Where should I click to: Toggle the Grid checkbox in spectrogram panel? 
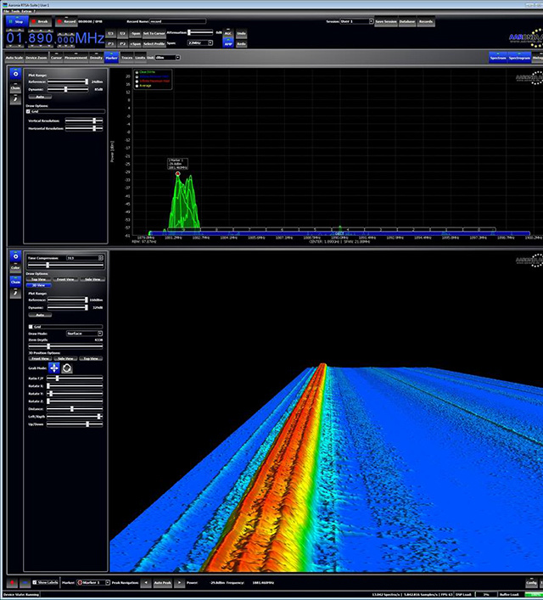point(31,327)
